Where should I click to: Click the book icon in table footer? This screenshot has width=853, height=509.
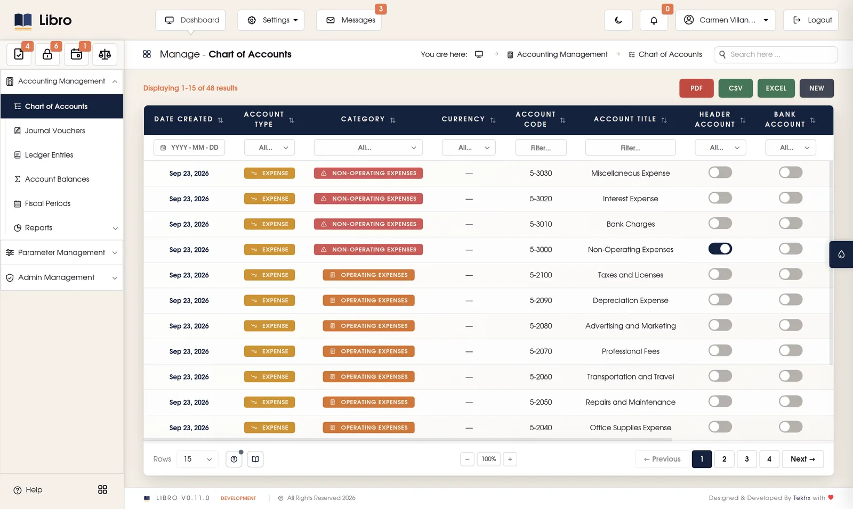(x=255, y=459)
